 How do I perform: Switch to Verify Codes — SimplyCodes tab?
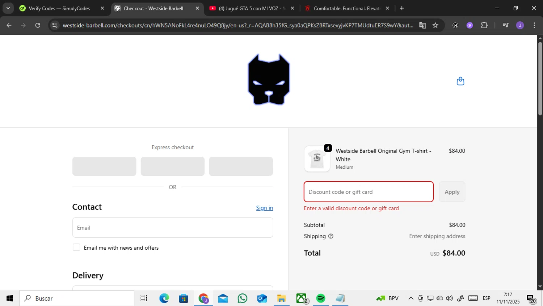pos(59,8)
